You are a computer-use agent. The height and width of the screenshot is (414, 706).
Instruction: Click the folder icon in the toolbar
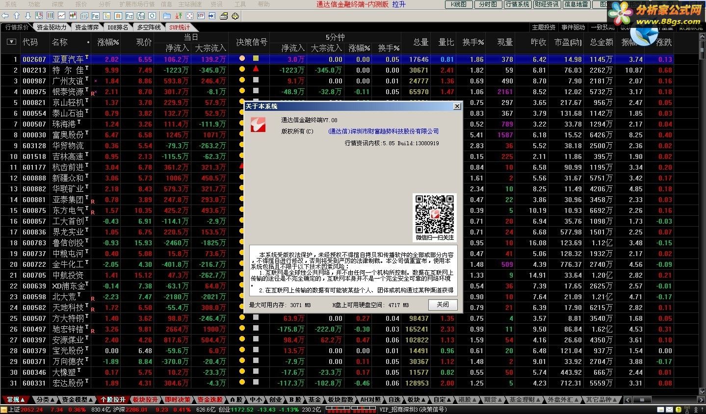tap(167, 16)
